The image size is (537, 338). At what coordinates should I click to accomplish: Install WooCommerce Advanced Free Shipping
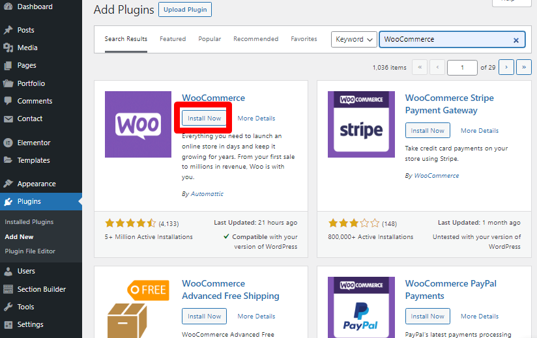click(x=204, y=316)
